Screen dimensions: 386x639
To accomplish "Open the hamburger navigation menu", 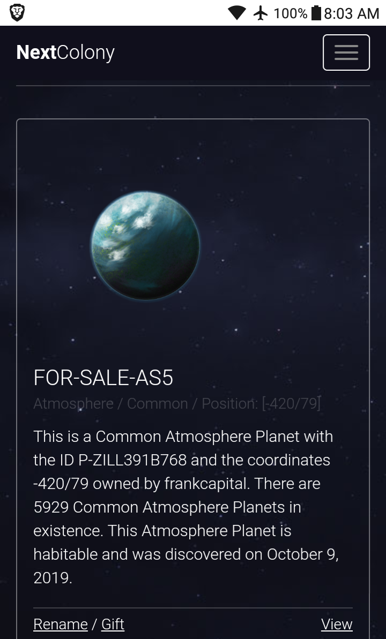I will (346, 52).
